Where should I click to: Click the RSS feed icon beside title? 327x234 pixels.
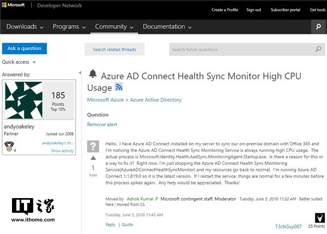118,87
